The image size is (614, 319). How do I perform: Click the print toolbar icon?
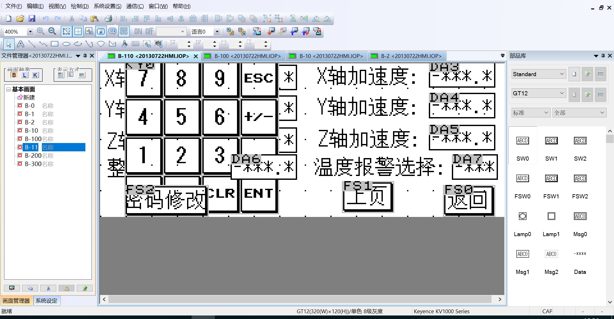(108, 19)
